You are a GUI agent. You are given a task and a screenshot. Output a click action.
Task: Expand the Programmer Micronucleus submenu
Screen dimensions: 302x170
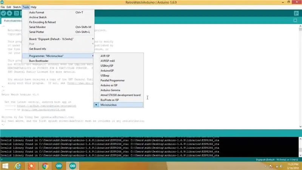tap(58, 56)
